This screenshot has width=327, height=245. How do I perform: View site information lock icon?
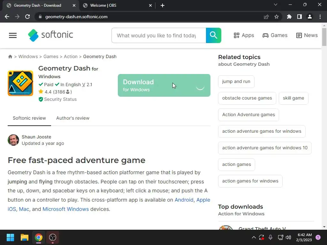[x=40, y=17]
